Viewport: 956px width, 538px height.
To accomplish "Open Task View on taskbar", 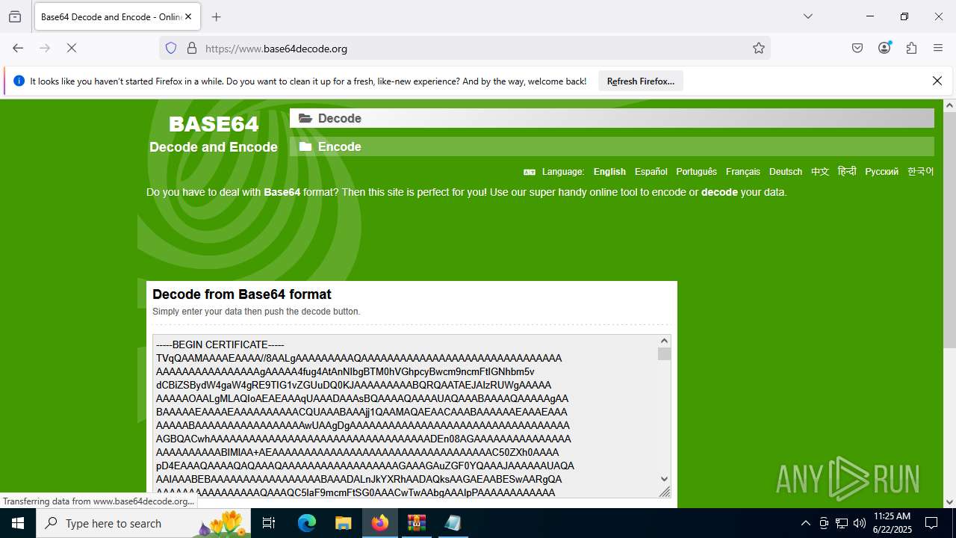I will [x=270, y=523].
